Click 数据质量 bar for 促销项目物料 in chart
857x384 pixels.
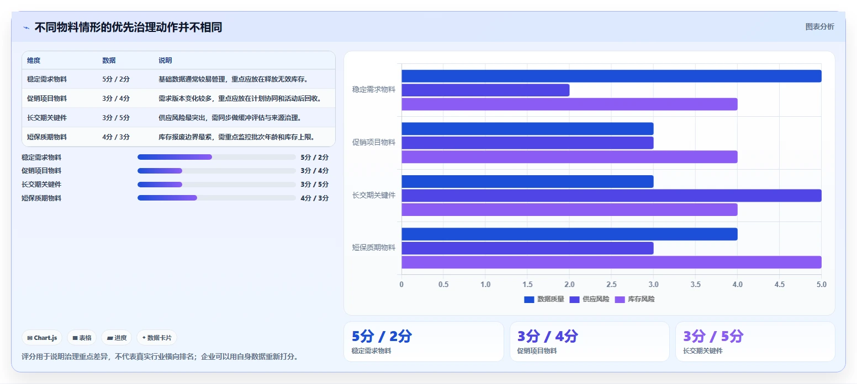[527, 129]
